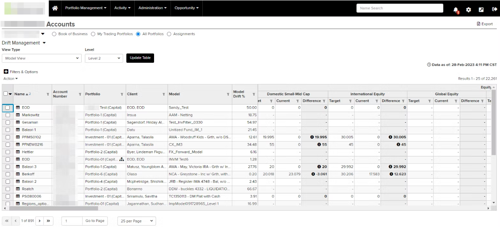Select the All Portfolios radio button
The image size is (500, 230).
pos(138,34)
